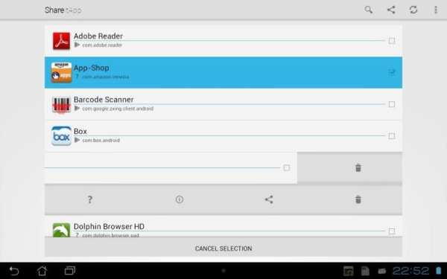Tap the Barcode Scanner app icon

pyautogui.click(x=61, y=104)
